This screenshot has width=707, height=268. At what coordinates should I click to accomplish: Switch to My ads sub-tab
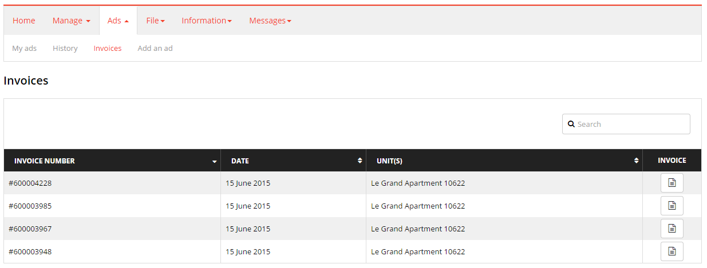(x=25, y=48)
